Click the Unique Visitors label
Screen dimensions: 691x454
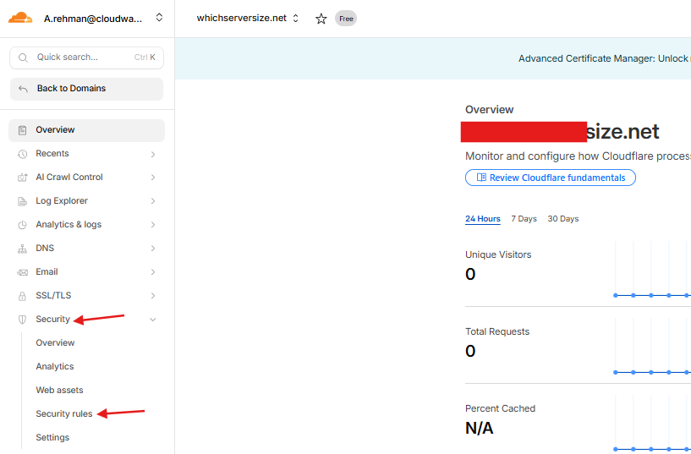pyautogui.click(x=498, y=254)
